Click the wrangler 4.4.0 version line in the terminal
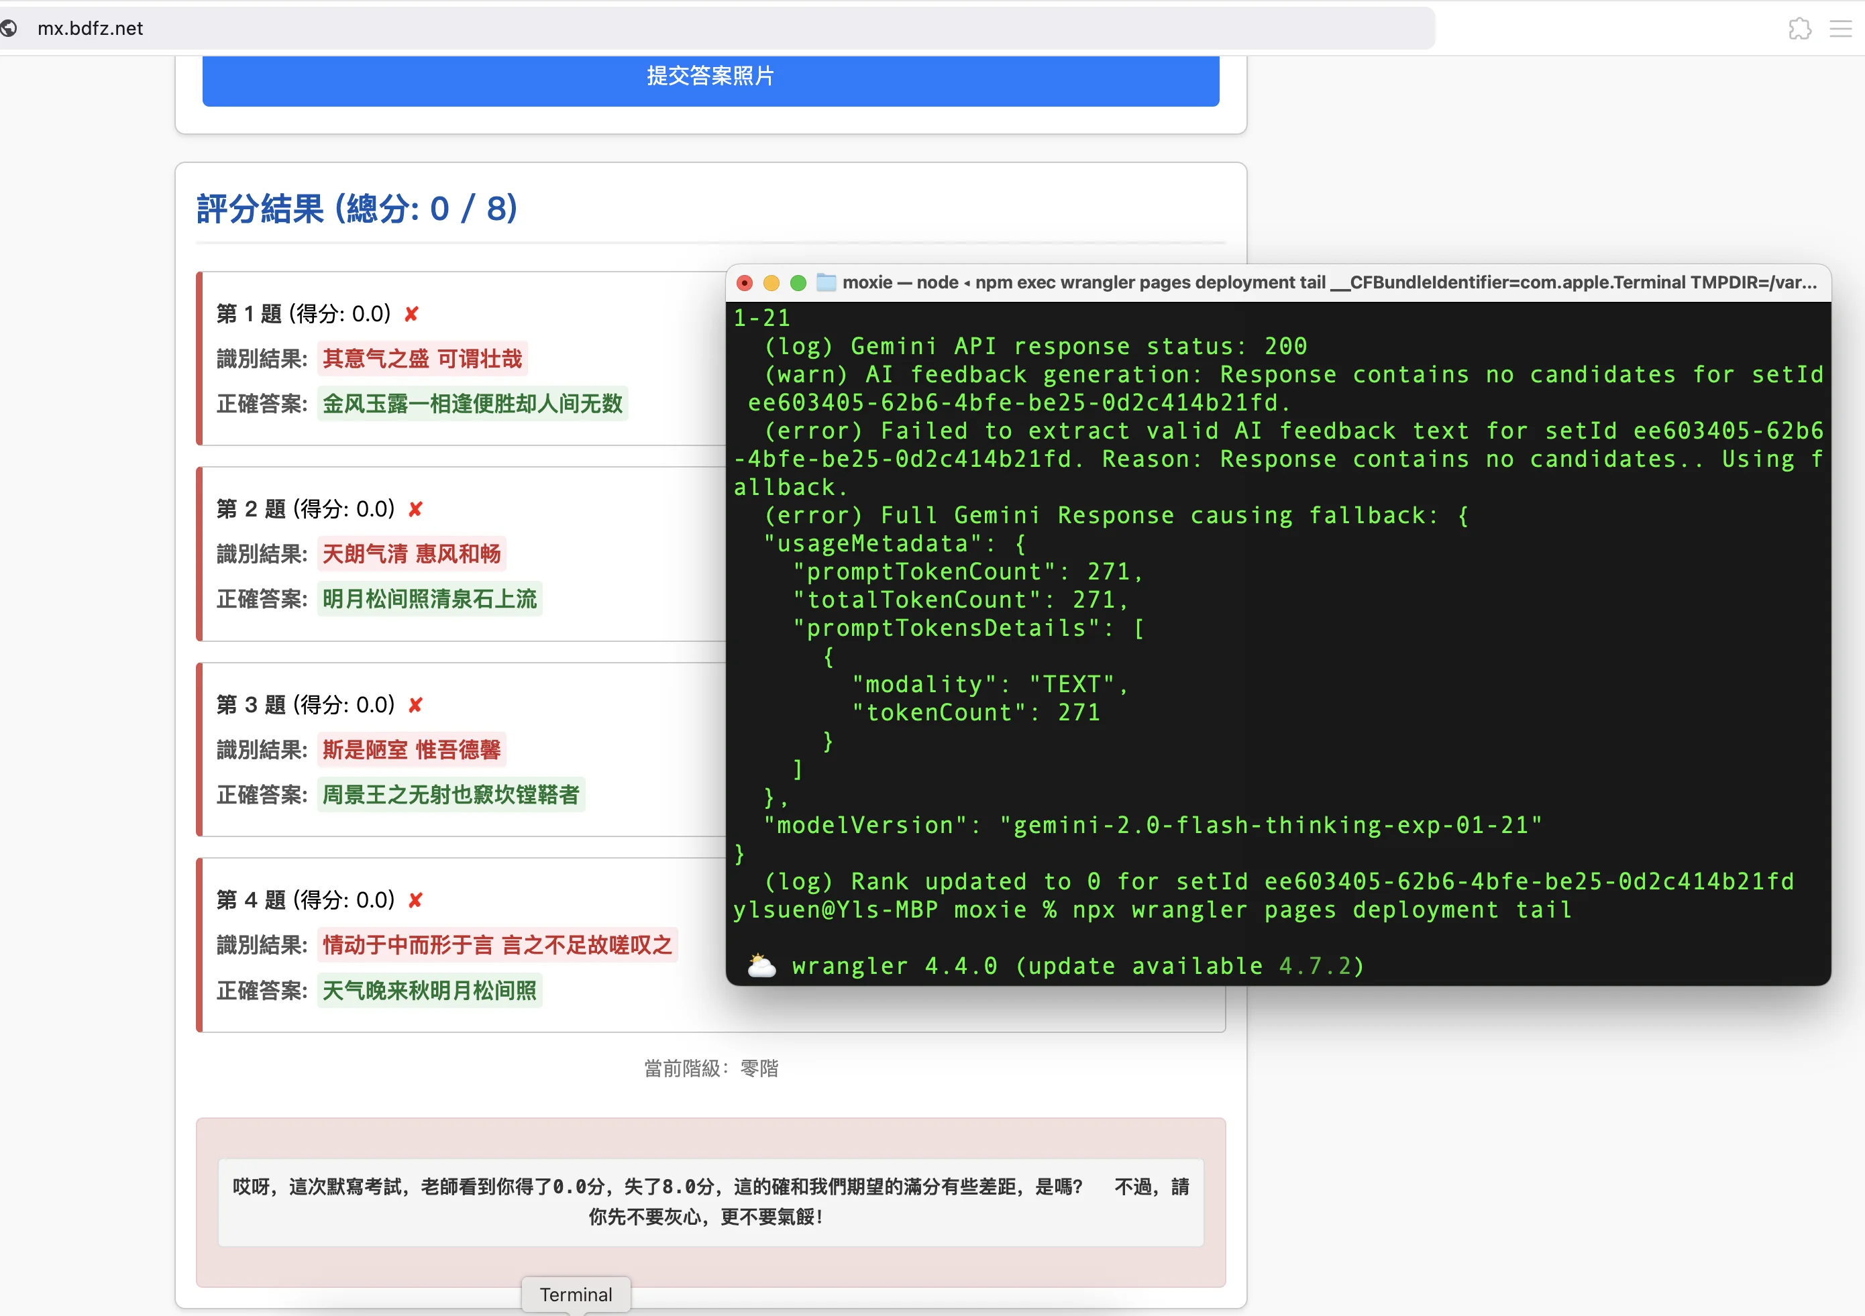Screen dimensions: 1865x1316 click(1077, 965)
